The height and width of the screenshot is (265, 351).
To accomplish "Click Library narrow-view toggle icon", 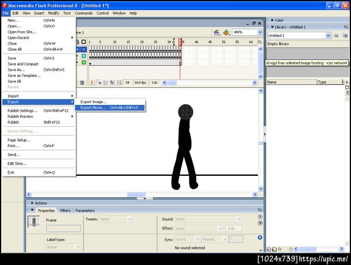I will tap(347, 93).
